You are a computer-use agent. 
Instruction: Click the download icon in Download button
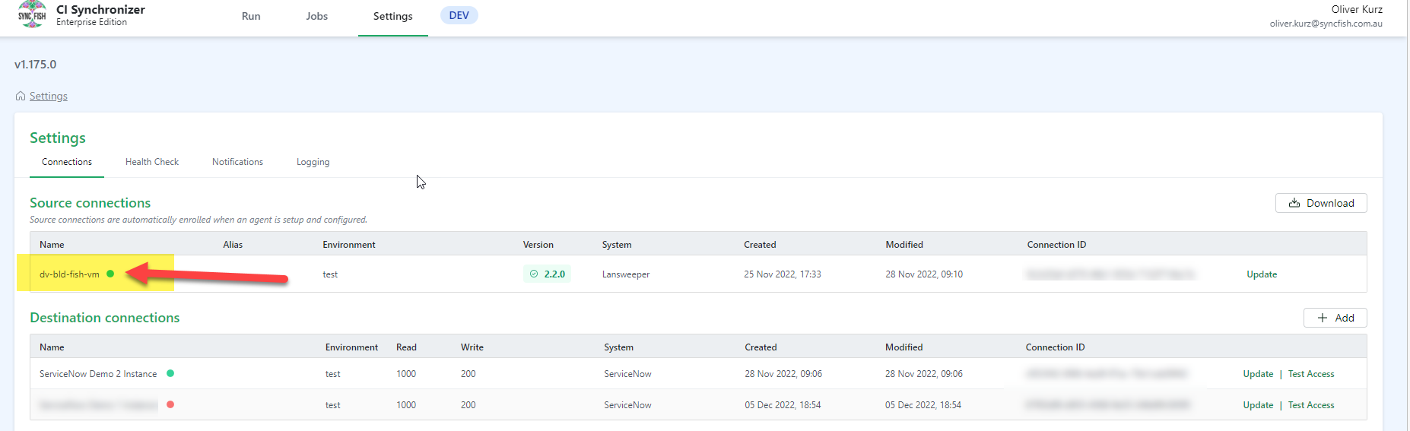pos(1294,203)
